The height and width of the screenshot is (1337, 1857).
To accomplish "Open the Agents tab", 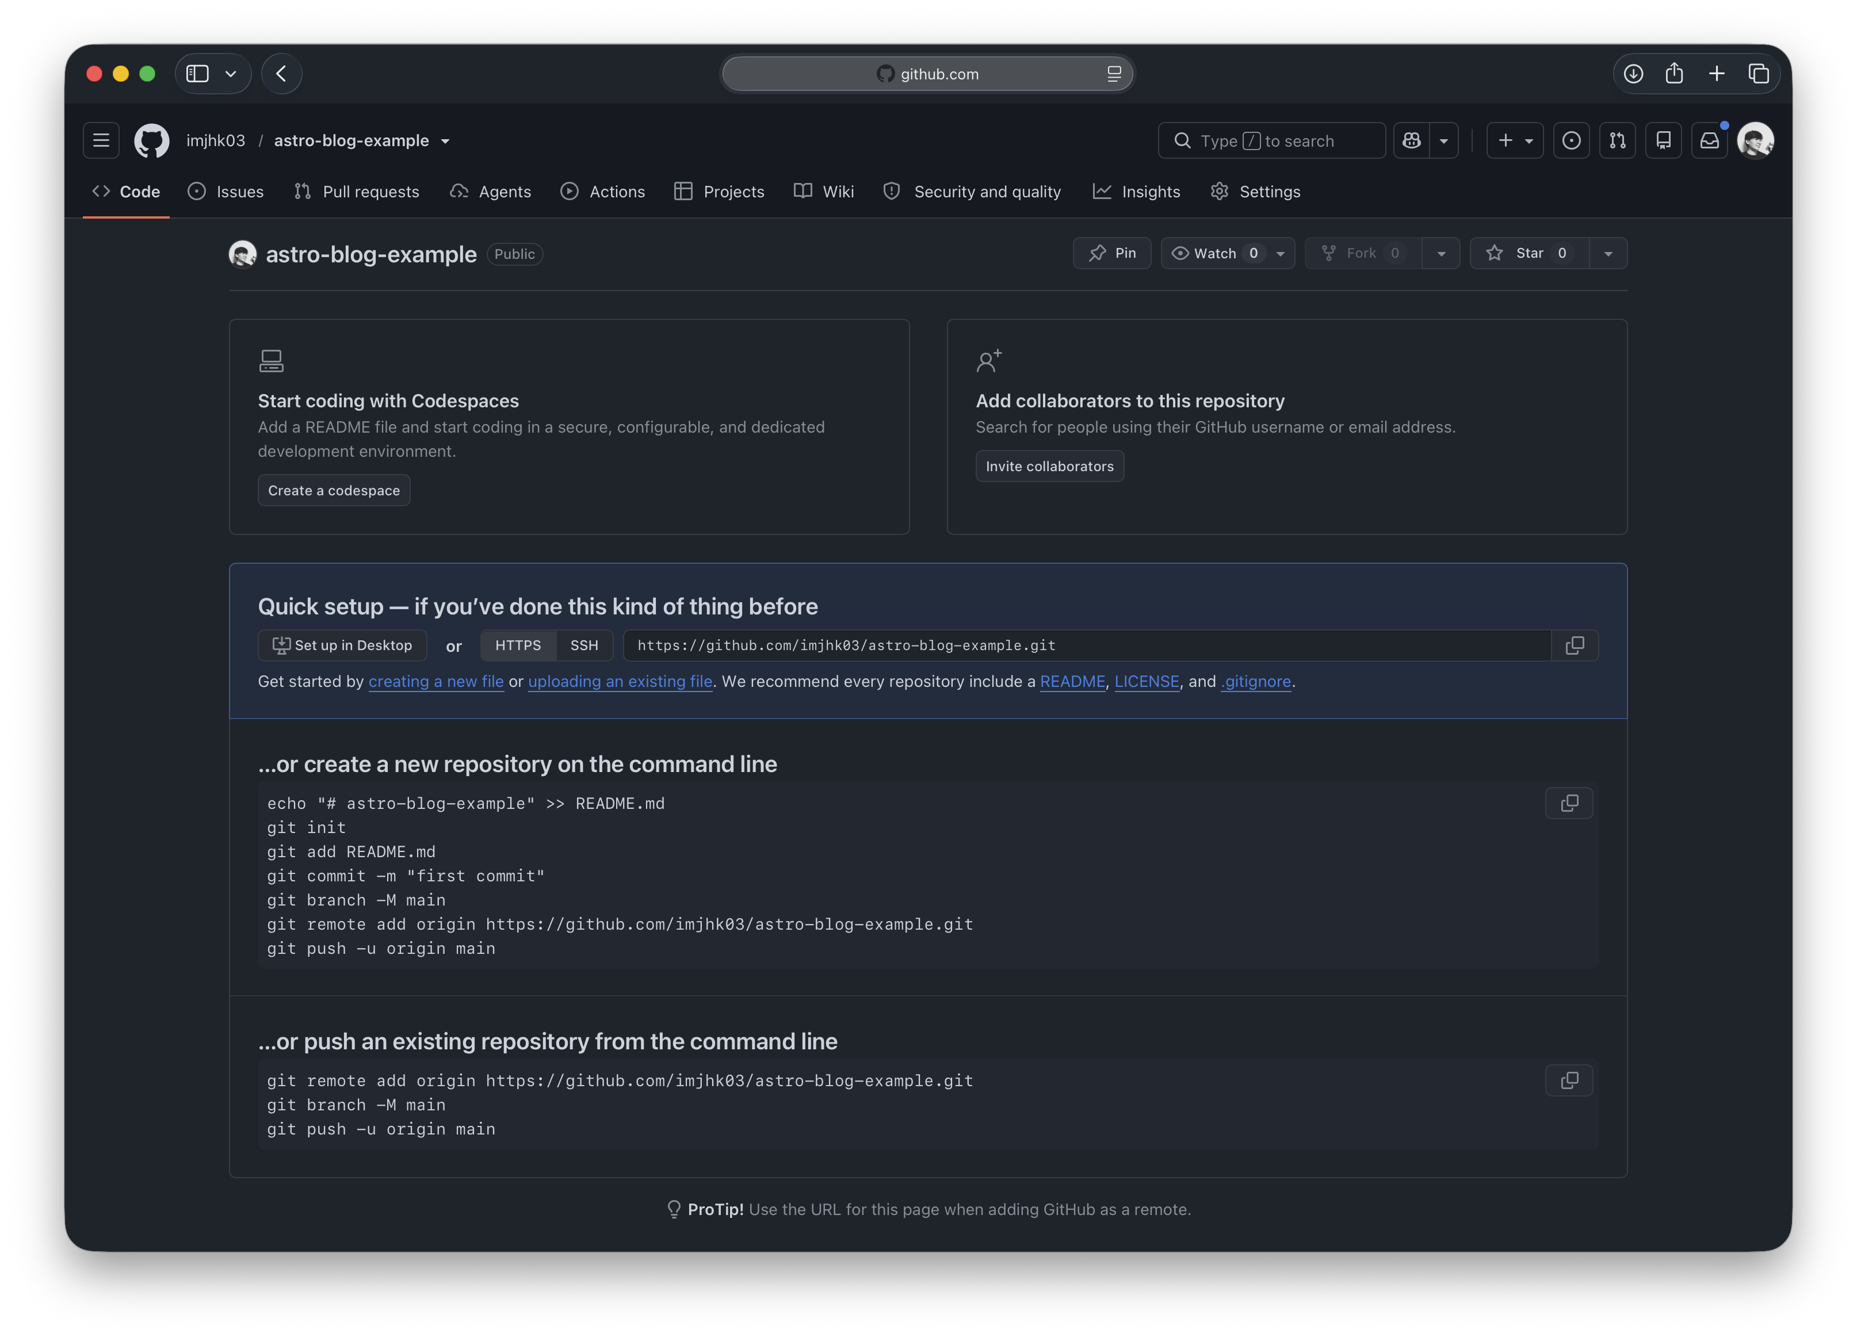I will tap(491, 192).
